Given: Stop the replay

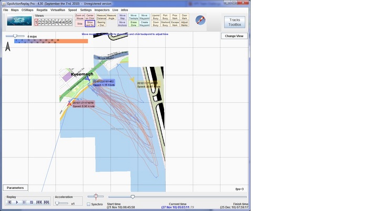Looking at the screenshot, I should 32,202.
